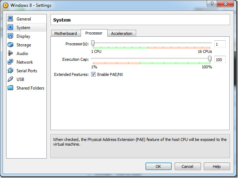The height and width of the screenshot is (178, 238).
Task: Open Audio settings label
Action: pyautogui.click(x=22, y=54)
